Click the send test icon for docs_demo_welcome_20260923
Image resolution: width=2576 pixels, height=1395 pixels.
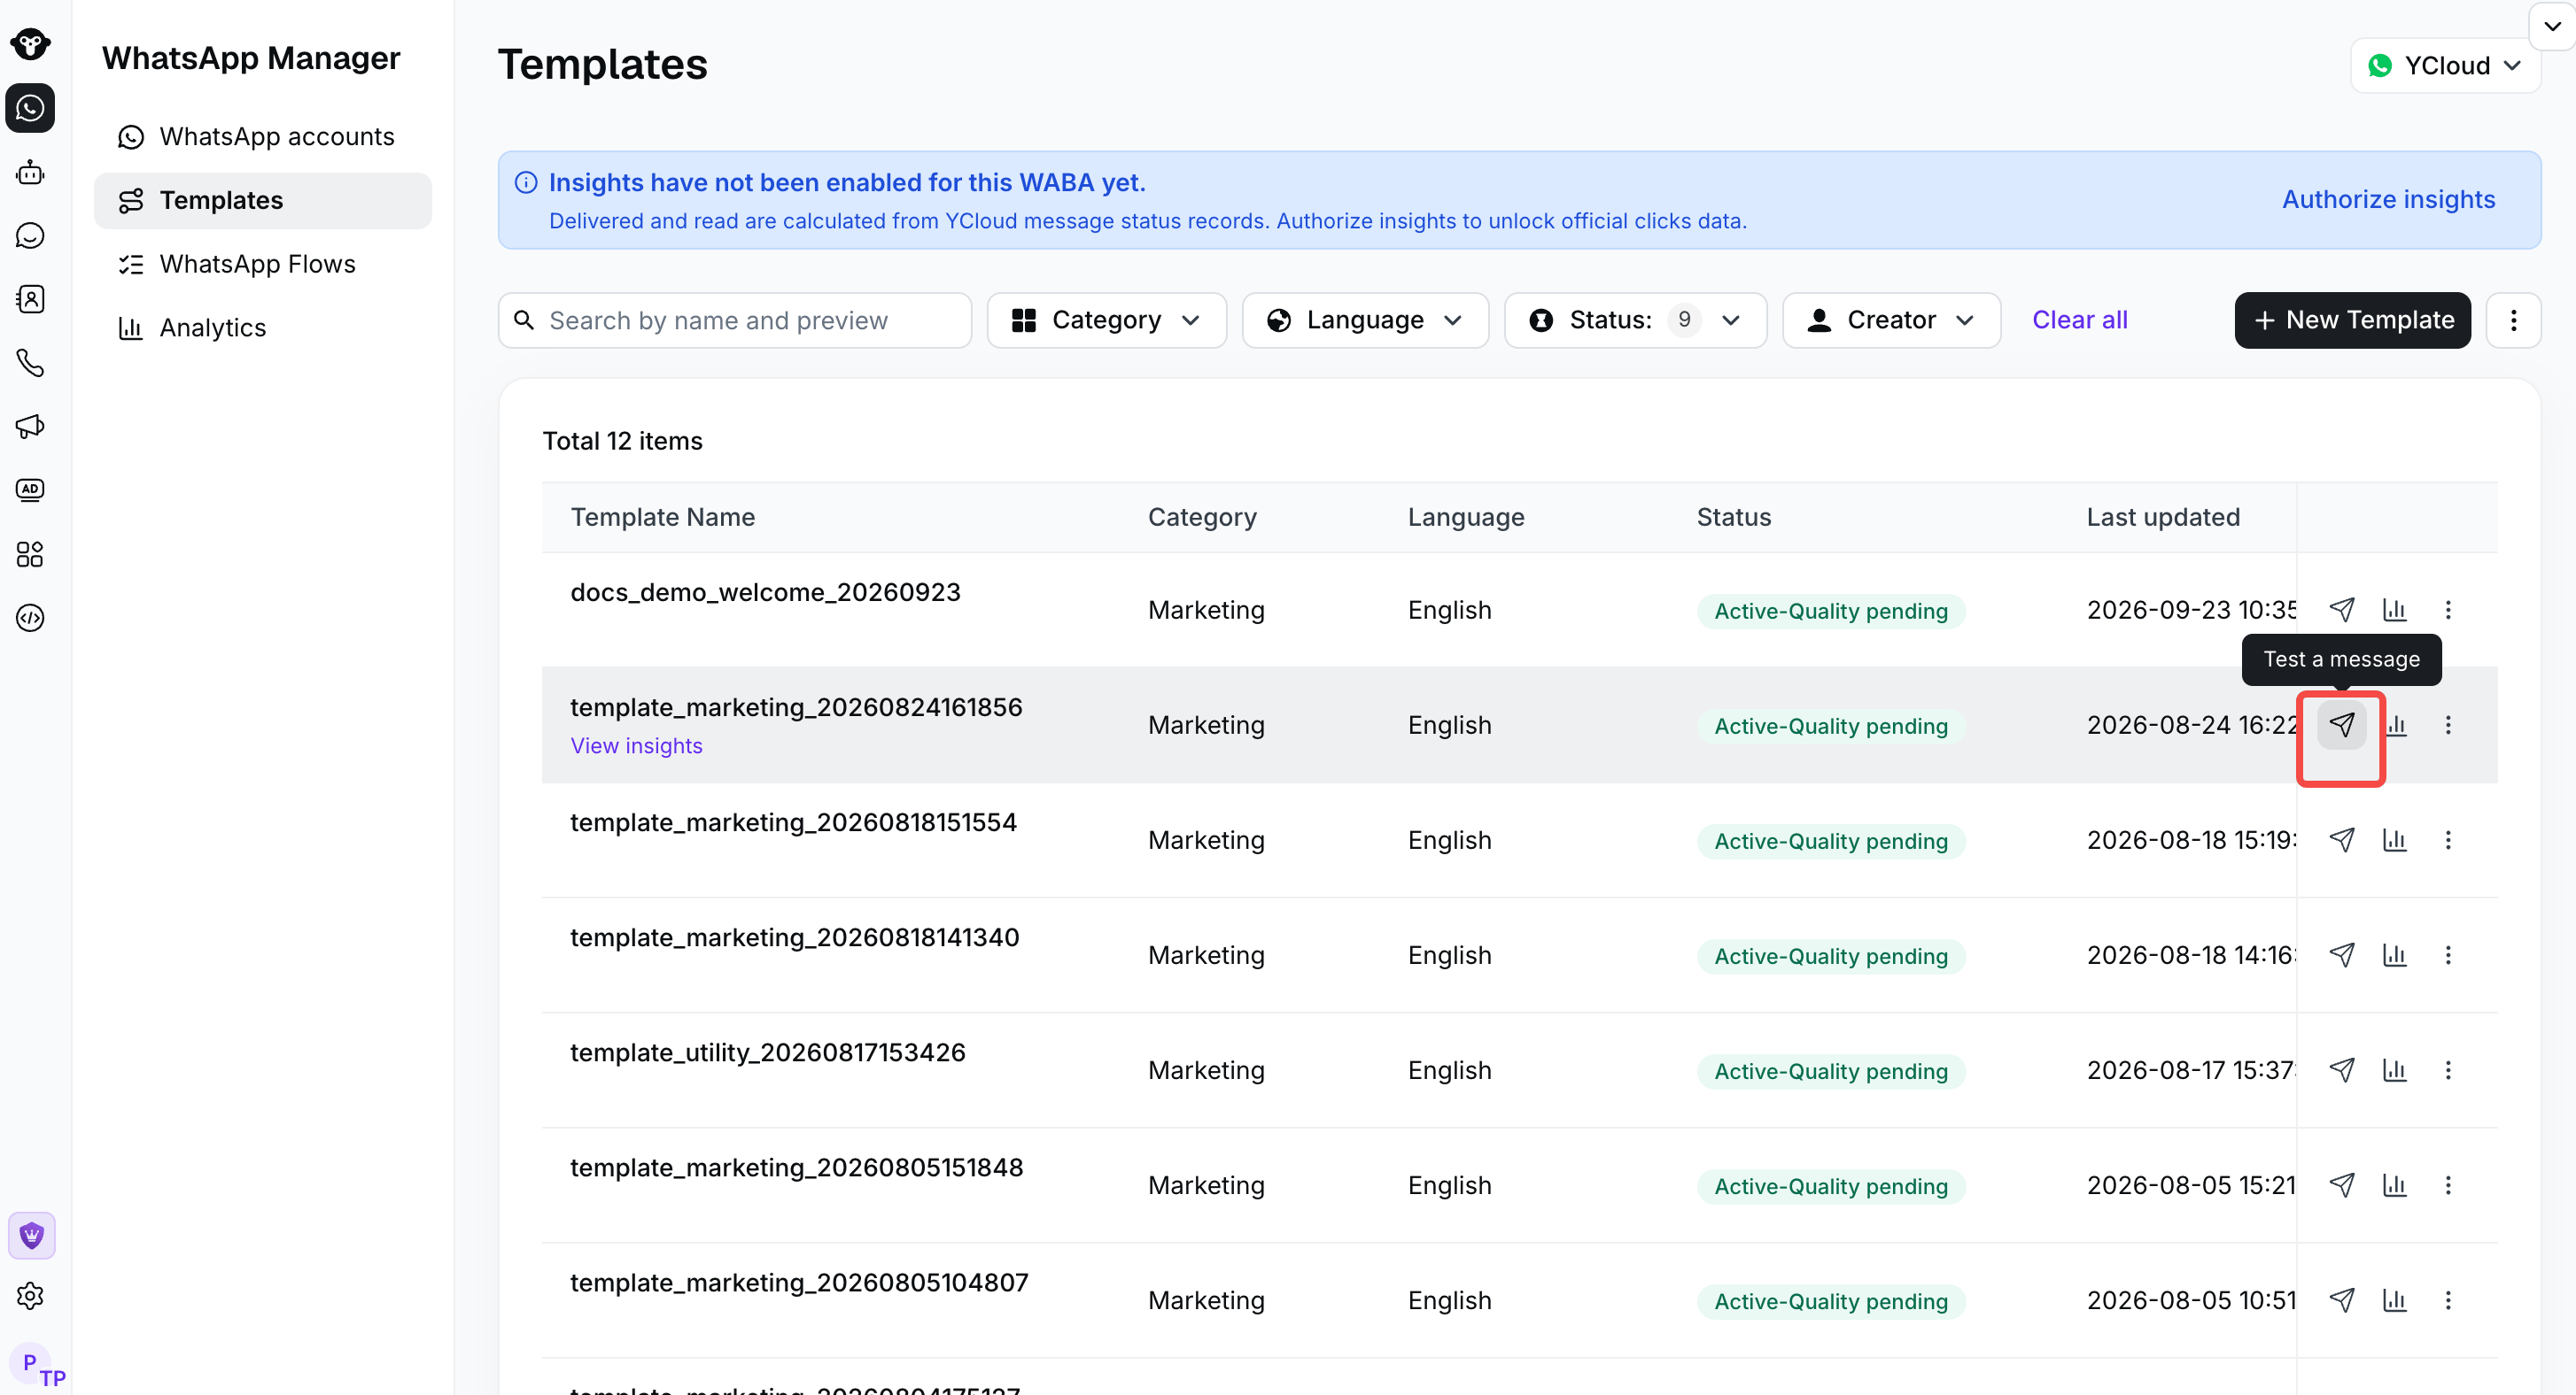coord(2342,610)
